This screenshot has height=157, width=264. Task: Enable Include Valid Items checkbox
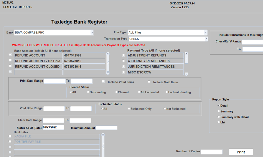click(103, 82)
